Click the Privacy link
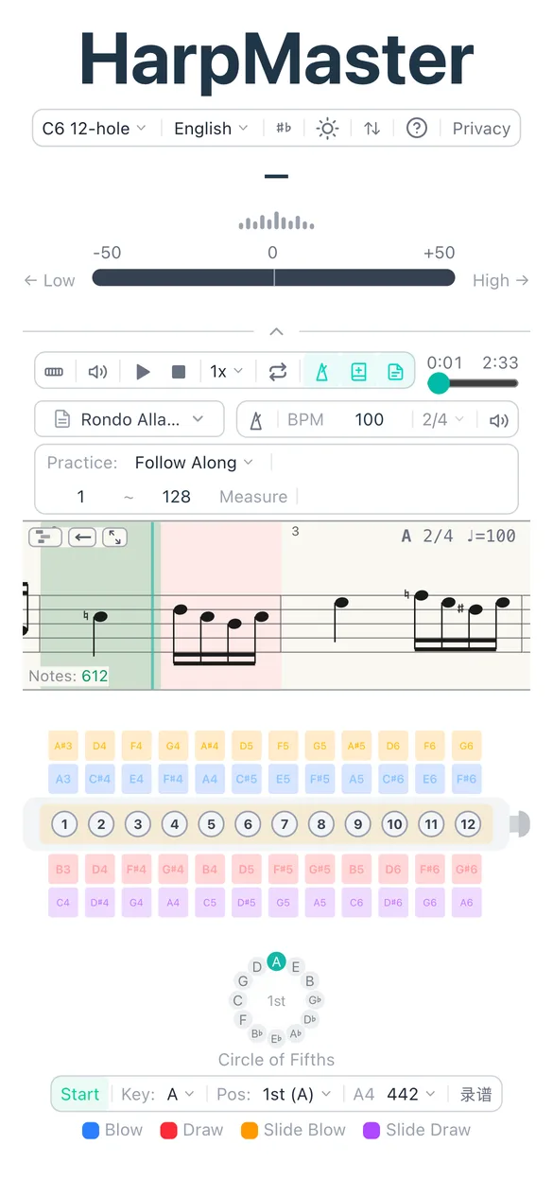 coord(481,128)
